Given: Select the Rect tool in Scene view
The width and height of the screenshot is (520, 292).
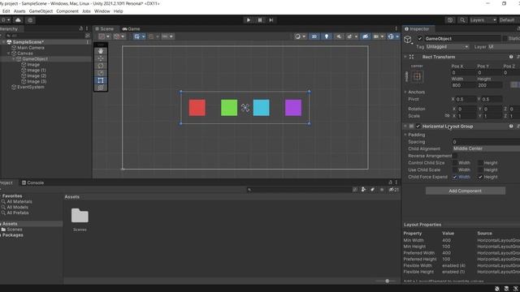Looking at the screenshot, I should [101, 80].
